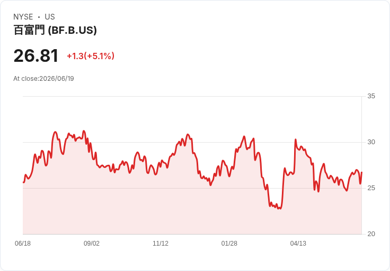Click the At close 2026/06/19 timestamp
Viewport: 390px width, 271px height.
coord(43,79)
